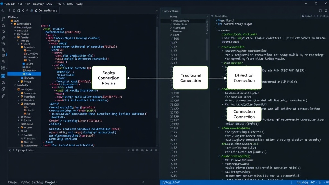The image size is (329, 185).
Task: Click the chat bubble icon in the bottom panel toolbar
Action: click(x=142, y=150)
